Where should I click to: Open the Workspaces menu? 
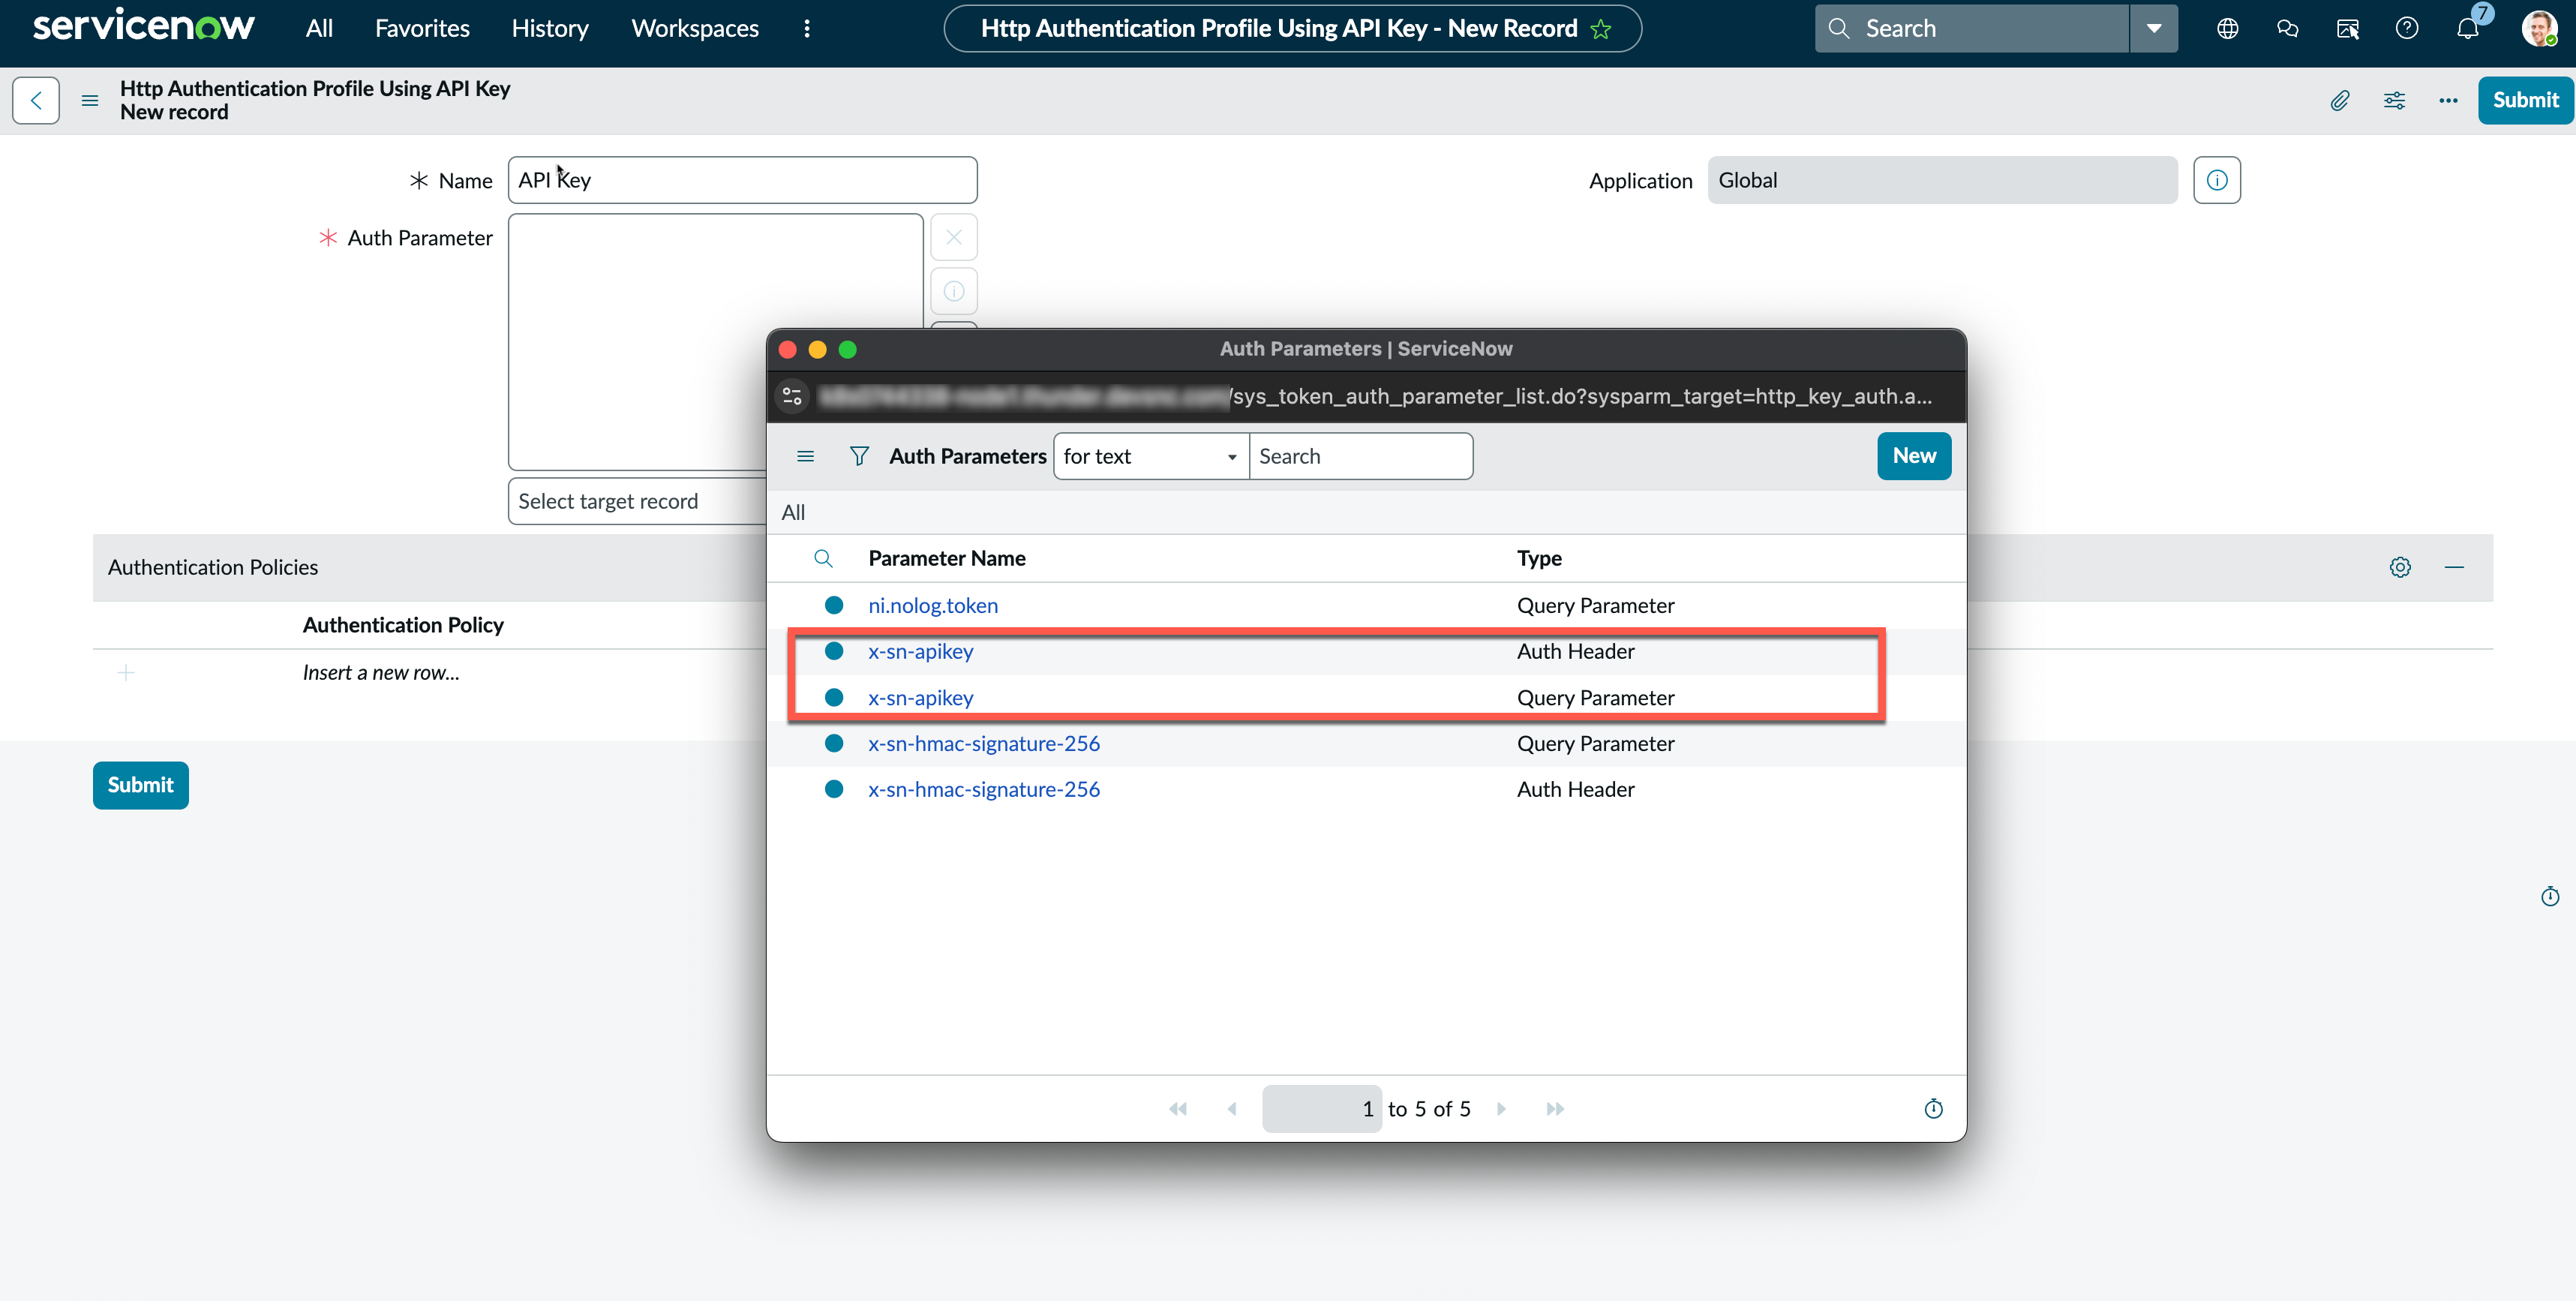point(695,28)
